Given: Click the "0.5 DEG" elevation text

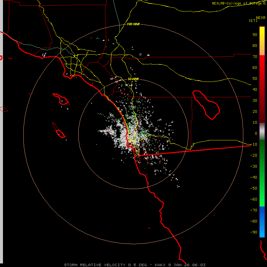Looking at the screenshot, I should tap(137, 265).
